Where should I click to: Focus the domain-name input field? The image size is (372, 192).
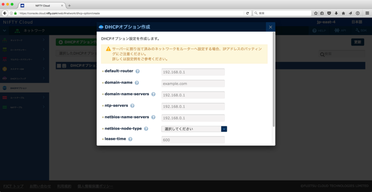[193, 83]
